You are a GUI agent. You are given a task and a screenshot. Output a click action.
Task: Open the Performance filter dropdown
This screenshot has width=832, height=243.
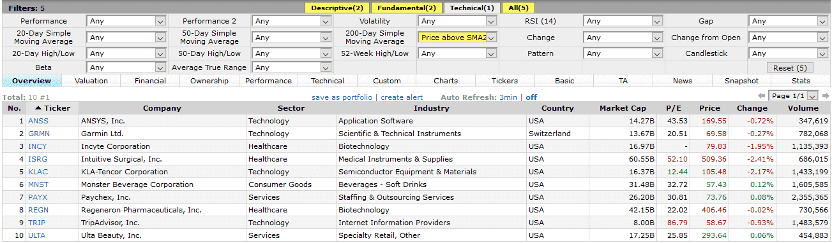tap(126, 21)
